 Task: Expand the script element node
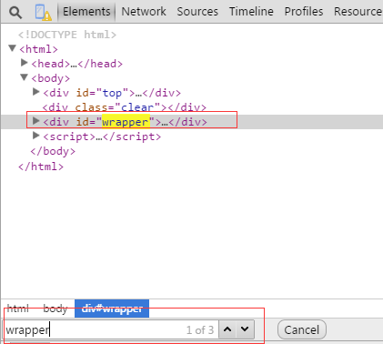[36, 136]
